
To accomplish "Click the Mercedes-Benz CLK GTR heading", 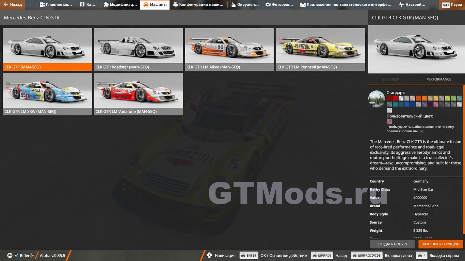I will click(x=32, y=18).
